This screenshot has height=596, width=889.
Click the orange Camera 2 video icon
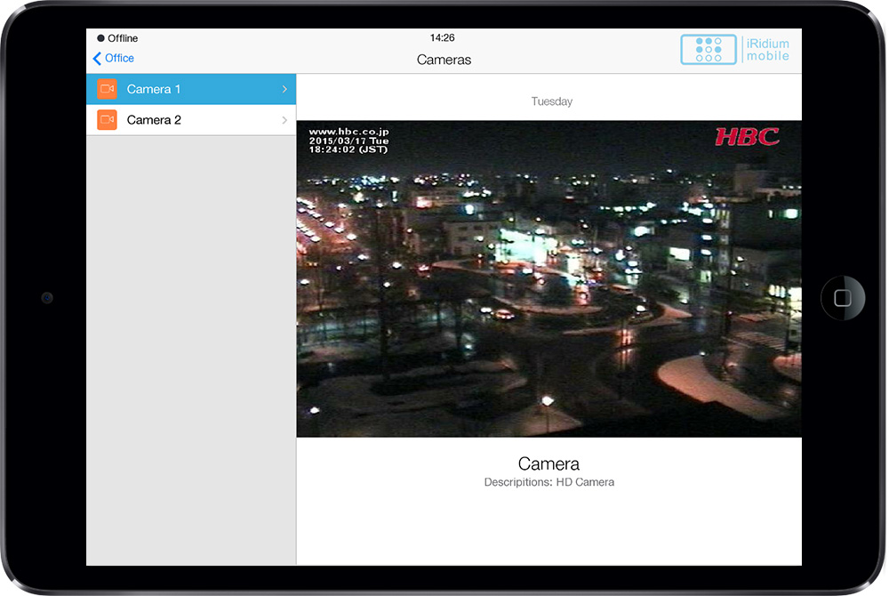tap(107, 119)
